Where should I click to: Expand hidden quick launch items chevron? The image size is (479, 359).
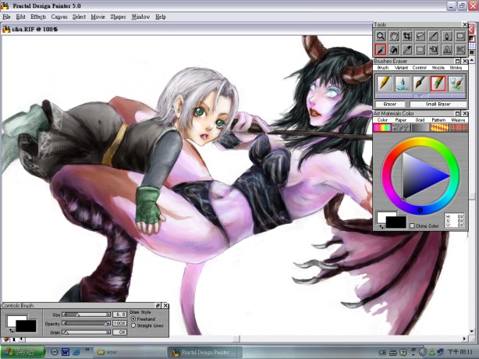pos(87,349)
